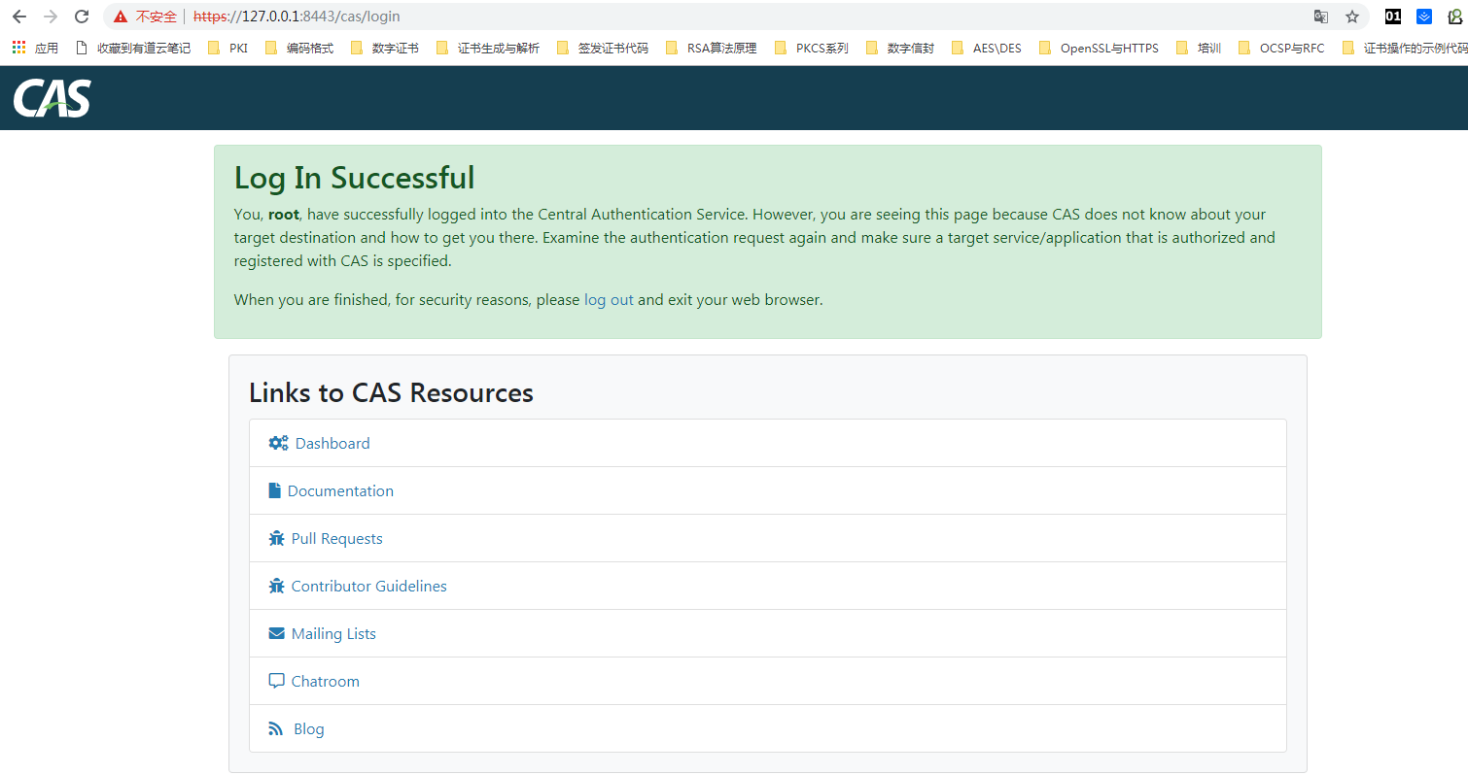Open the 编码格式 bookmark folder
The height and width of the screenshot is (775, 1468).
pyautogui.click(x=299, y=48)
